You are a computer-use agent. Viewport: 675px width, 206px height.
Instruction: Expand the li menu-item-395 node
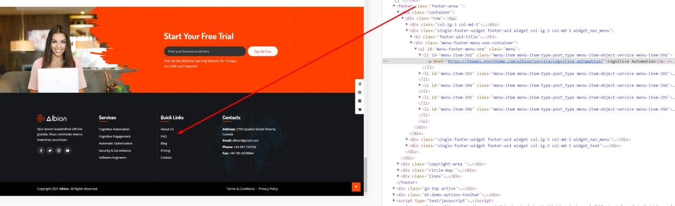[x=420, y=97]
